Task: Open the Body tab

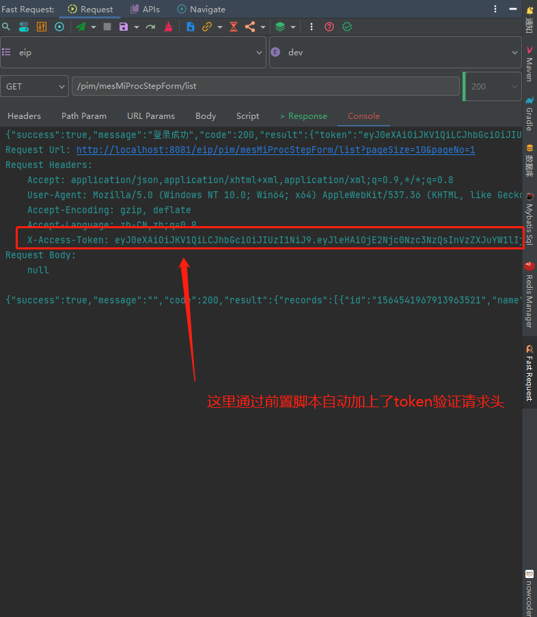Action: tap(206, 116)
